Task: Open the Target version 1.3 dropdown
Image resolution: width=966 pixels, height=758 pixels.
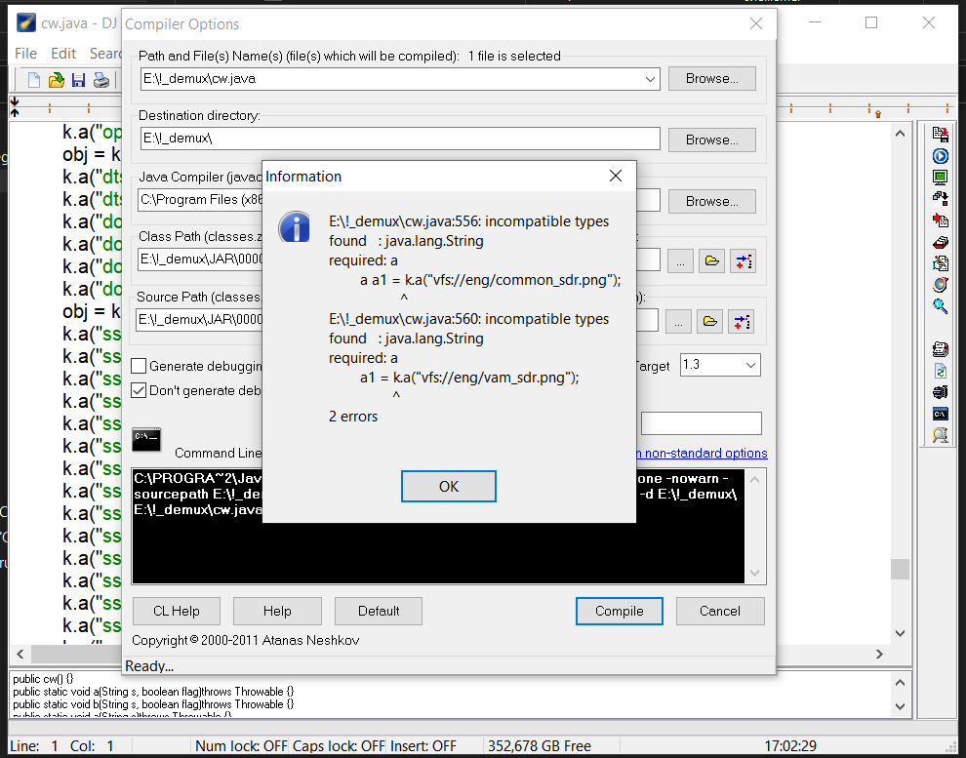Action: click(750, 365)
